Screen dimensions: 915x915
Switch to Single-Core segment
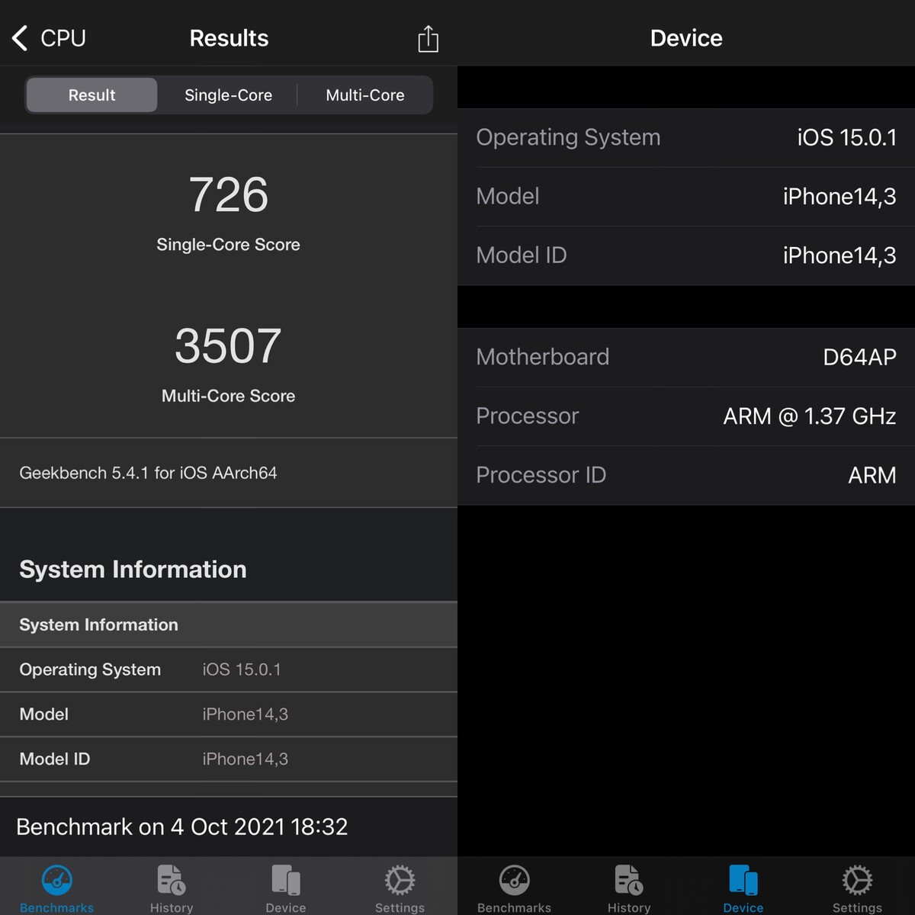coord(228,95)
